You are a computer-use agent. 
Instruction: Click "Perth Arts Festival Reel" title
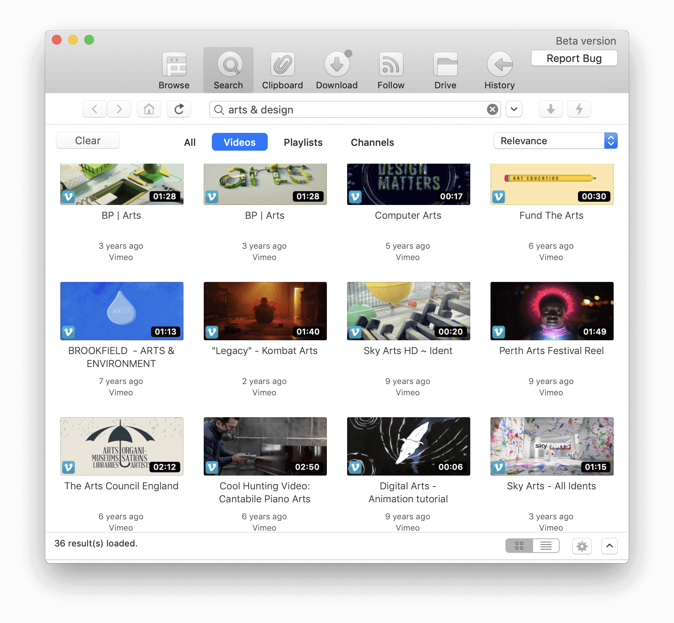(552, 351)
